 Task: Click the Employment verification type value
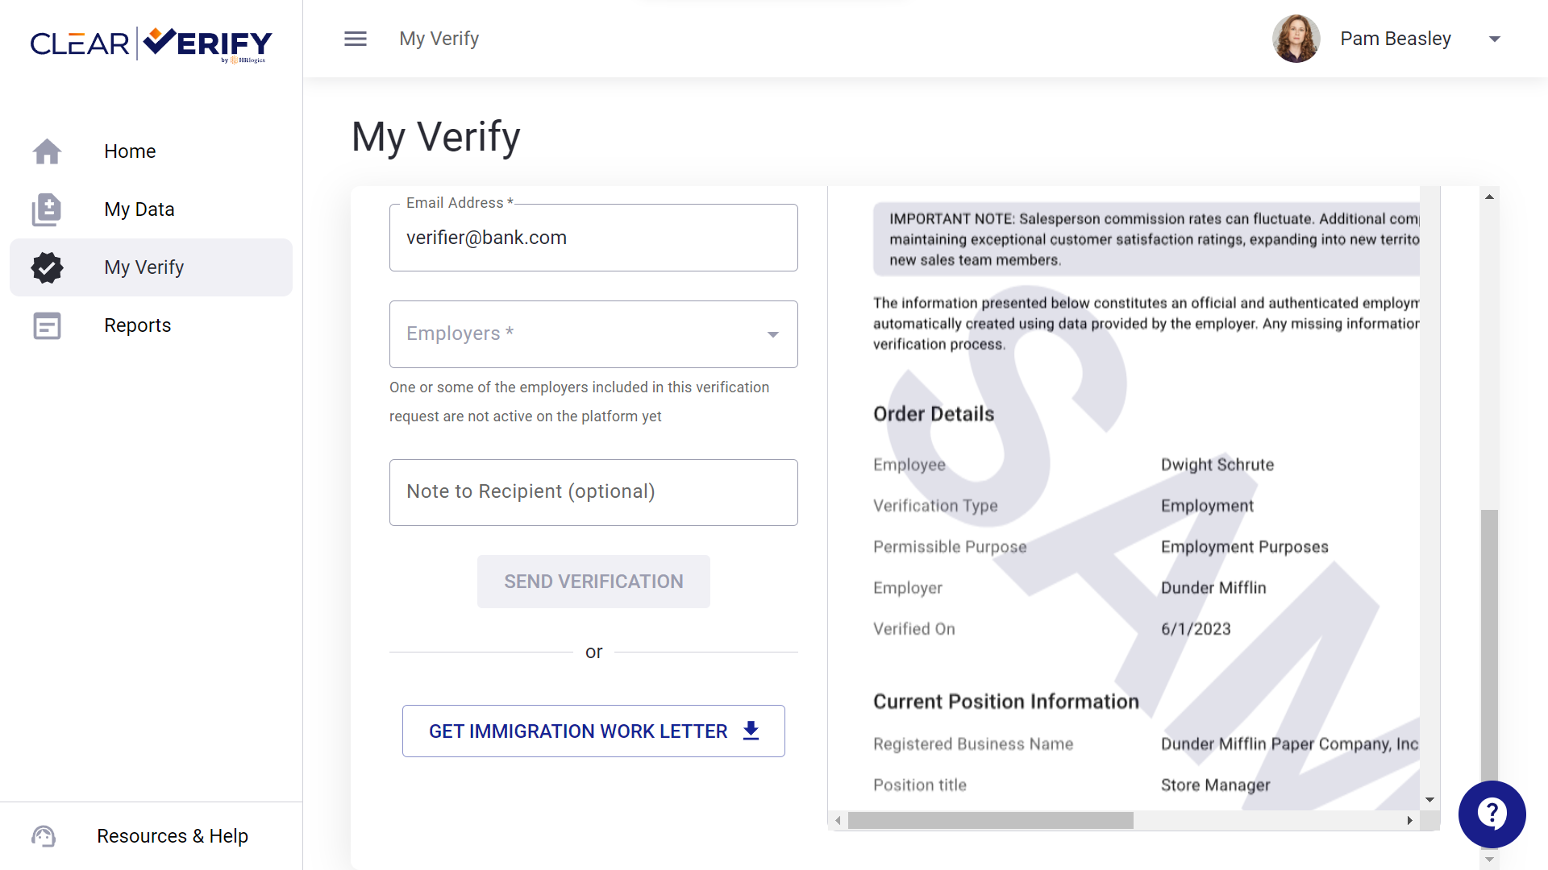(x=1207, y=506)
